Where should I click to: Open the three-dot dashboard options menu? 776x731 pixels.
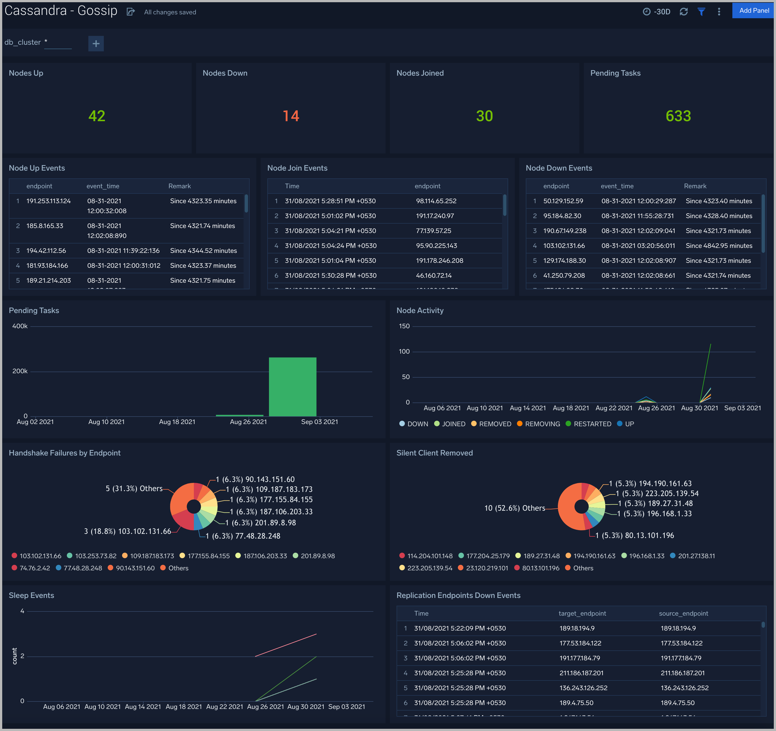(719, 12)
